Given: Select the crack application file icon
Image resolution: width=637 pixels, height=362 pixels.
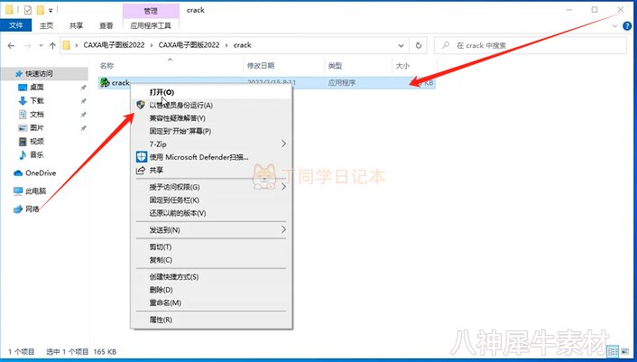Looking at the screenshot, I should (105, 82).
